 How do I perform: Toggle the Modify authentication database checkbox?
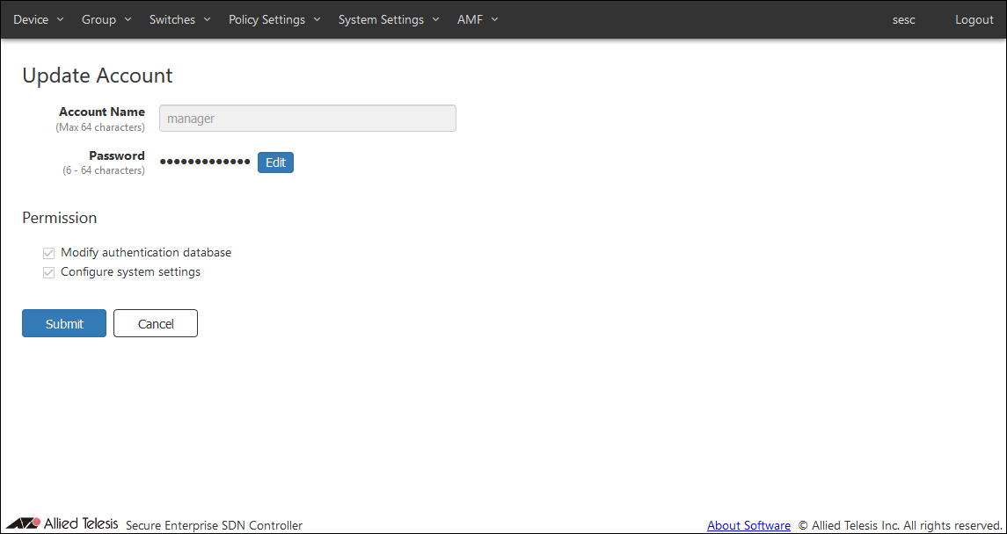[x=49, y=253]
